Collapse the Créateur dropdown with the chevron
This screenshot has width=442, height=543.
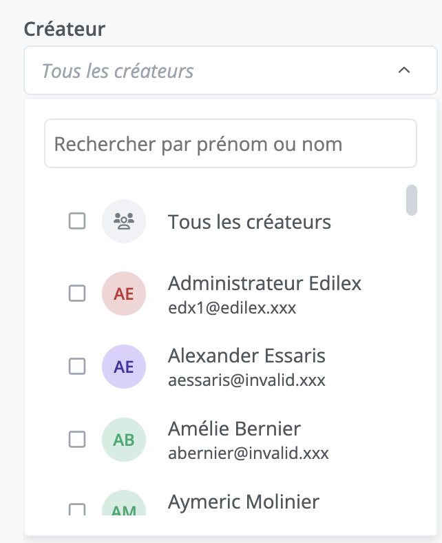coord(404,70)
